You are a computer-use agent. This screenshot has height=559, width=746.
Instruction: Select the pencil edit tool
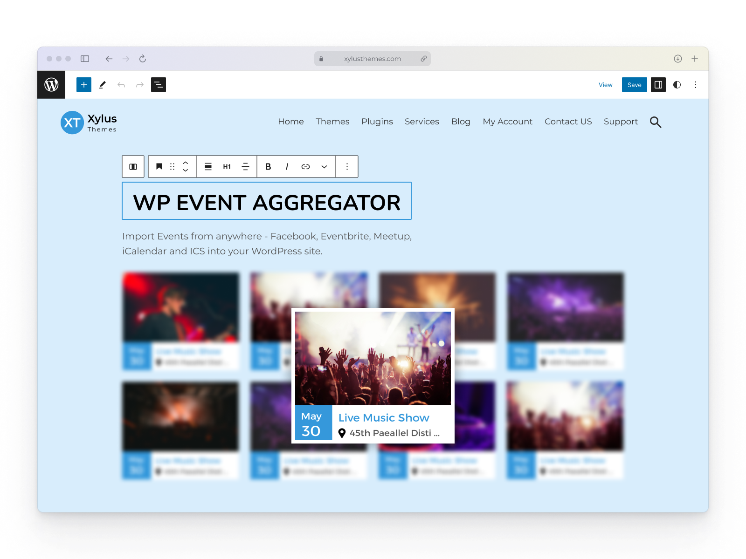click(x=103, y=85)
